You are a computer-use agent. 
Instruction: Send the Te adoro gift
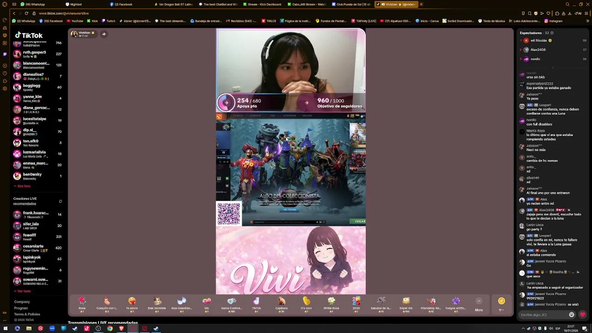pos(132,304)
